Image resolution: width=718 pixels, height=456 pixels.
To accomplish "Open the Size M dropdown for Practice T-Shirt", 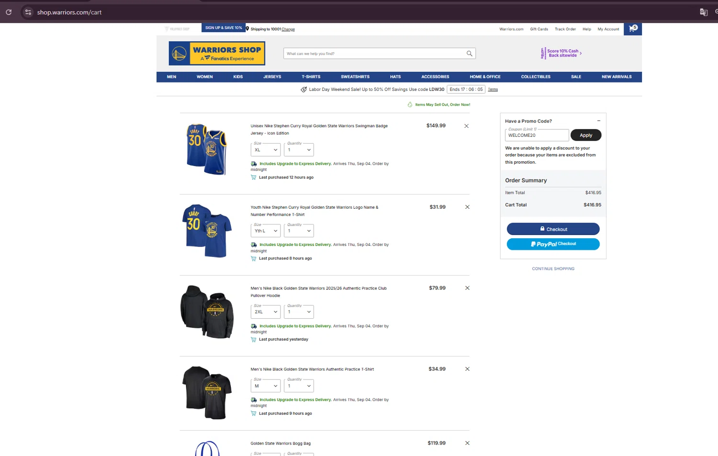I will pos(266,386).
